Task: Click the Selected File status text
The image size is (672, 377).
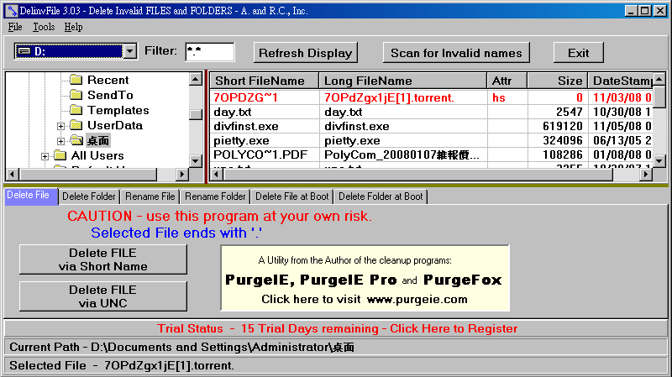Action: (x=122, y=365)
